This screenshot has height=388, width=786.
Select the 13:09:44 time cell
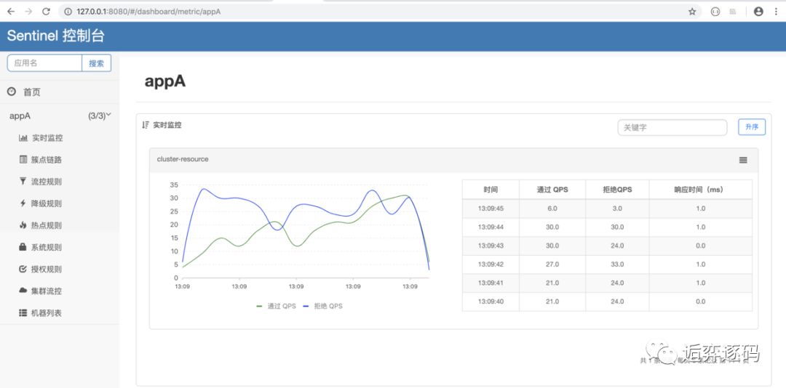(491, 227)
